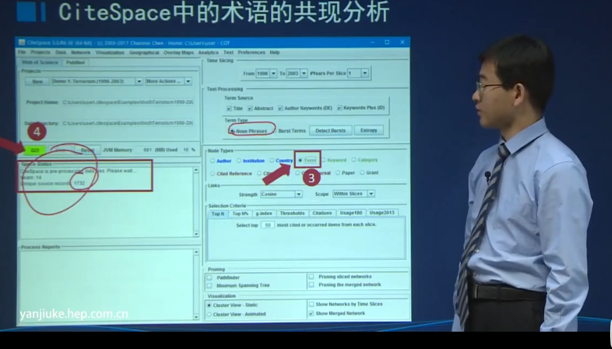
Task: Click the New project button
Action: point(37,81)
